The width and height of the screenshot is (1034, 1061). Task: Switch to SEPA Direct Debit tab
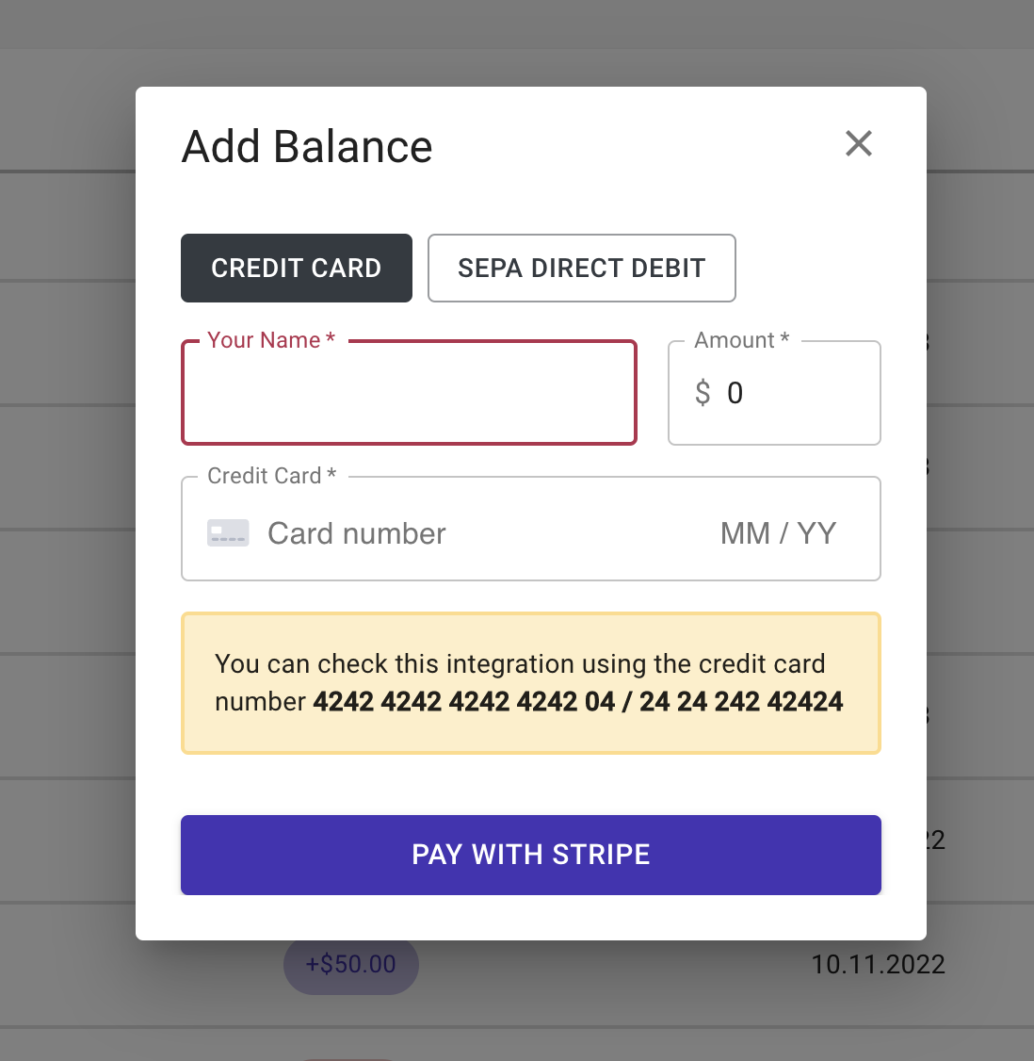point(582,268)
